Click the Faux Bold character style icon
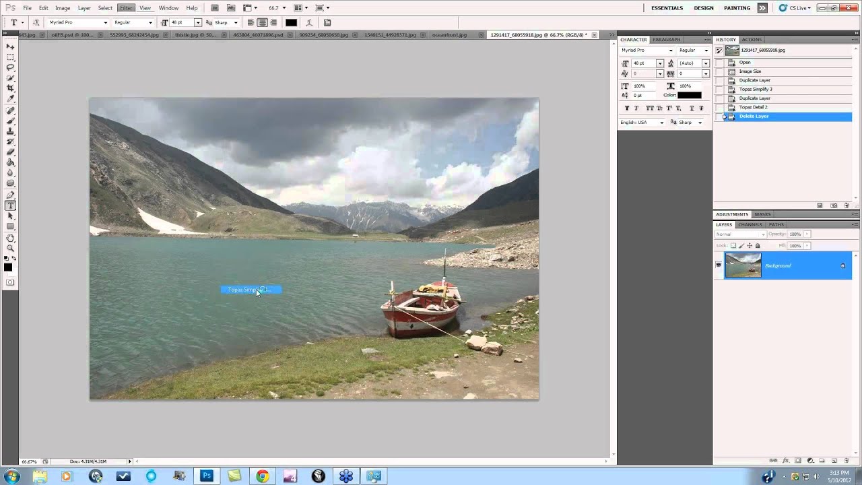 (627, 108)
